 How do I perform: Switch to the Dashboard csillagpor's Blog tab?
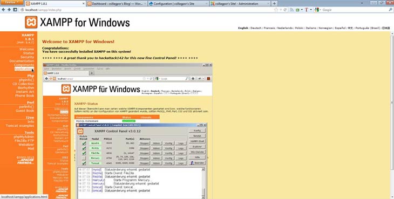click(117, 4)
